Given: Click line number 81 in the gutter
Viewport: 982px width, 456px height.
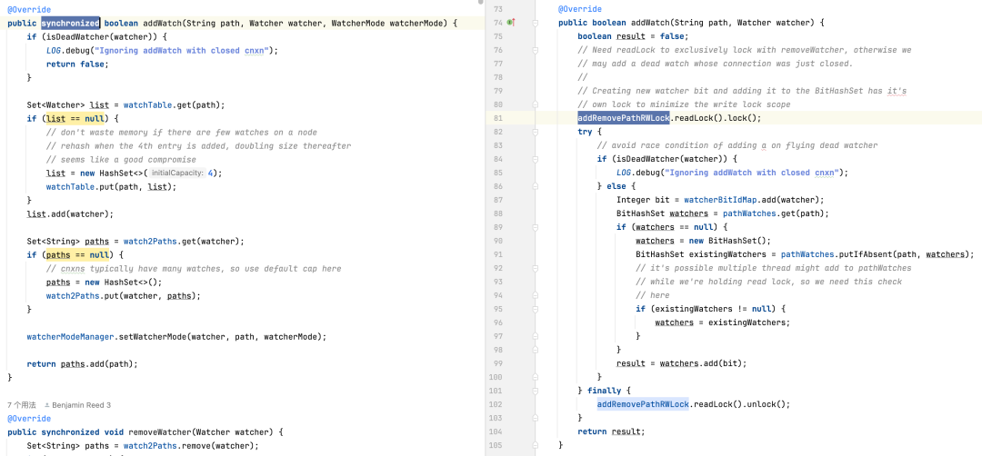Looking at the screenshot, I should [498, 118].
